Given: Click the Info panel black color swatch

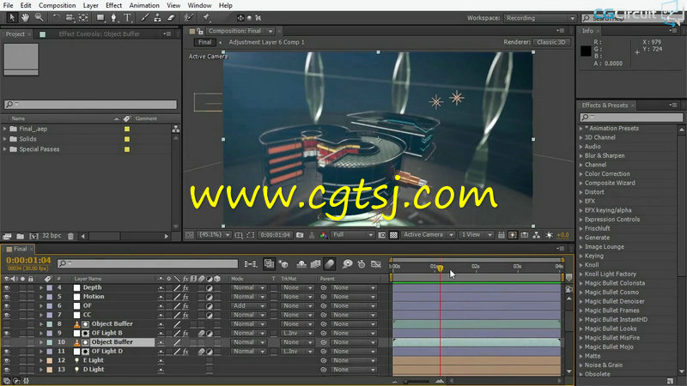Looking at the screenshot, I should [x=586, y=51].
